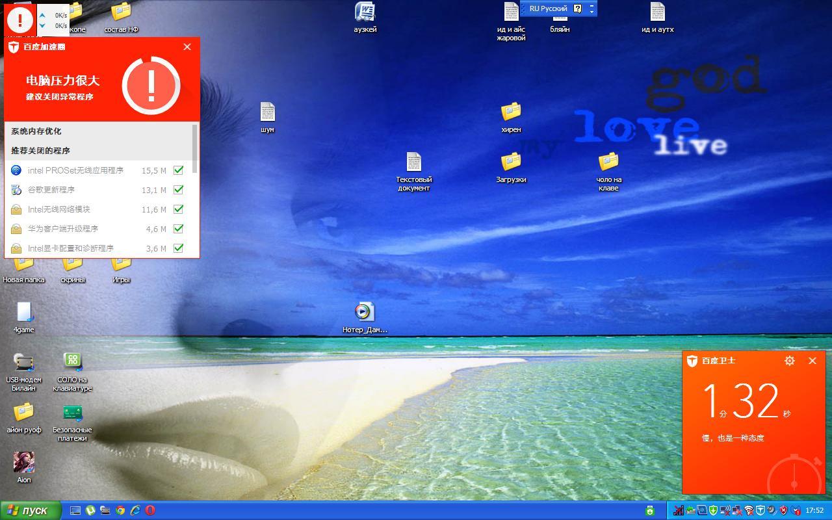Screen dimensions: 832x520
Task: Select the Intel无线网络模块 process row
Action: (78, 209)
